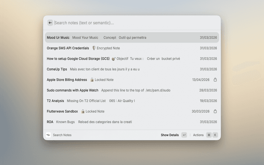Click the lock emoji beside Flutterwave Locked Note
Viewport: 264px width, 165px height.
83,111
